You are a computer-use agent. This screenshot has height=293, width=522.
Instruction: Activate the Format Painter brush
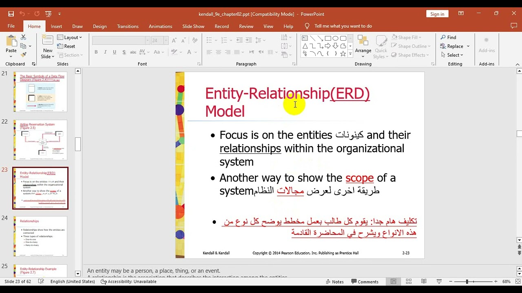(23, 55)
